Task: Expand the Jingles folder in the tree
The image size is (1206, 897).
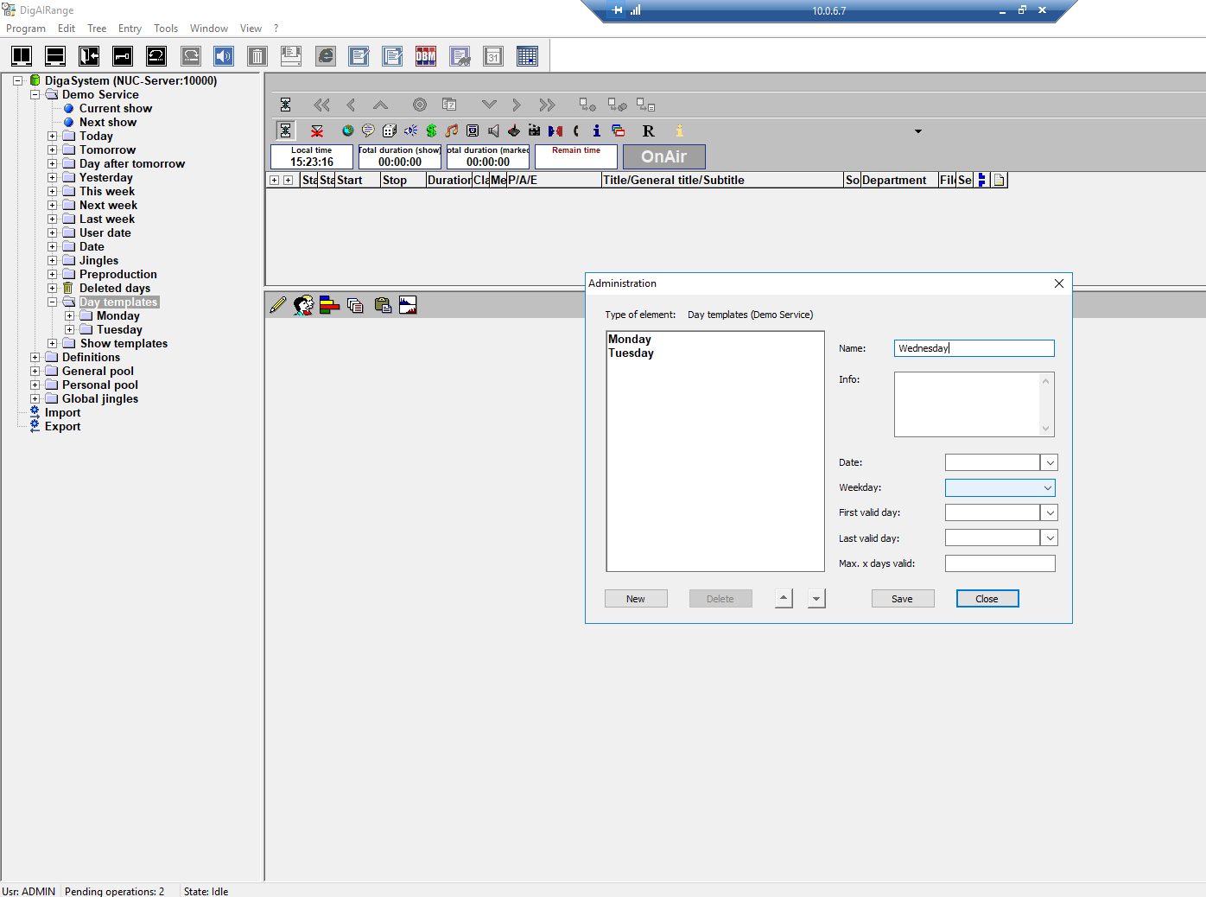Action: tap(53, 261)
